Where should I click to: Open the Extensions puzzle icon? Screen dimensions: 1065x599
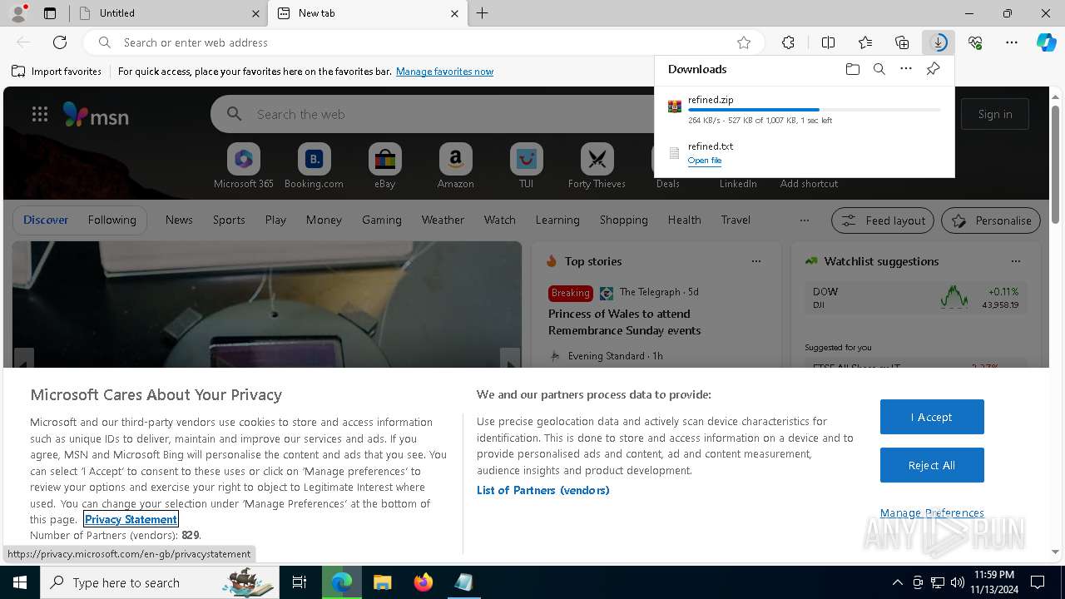pyautogui.click(x=788, y=42)
